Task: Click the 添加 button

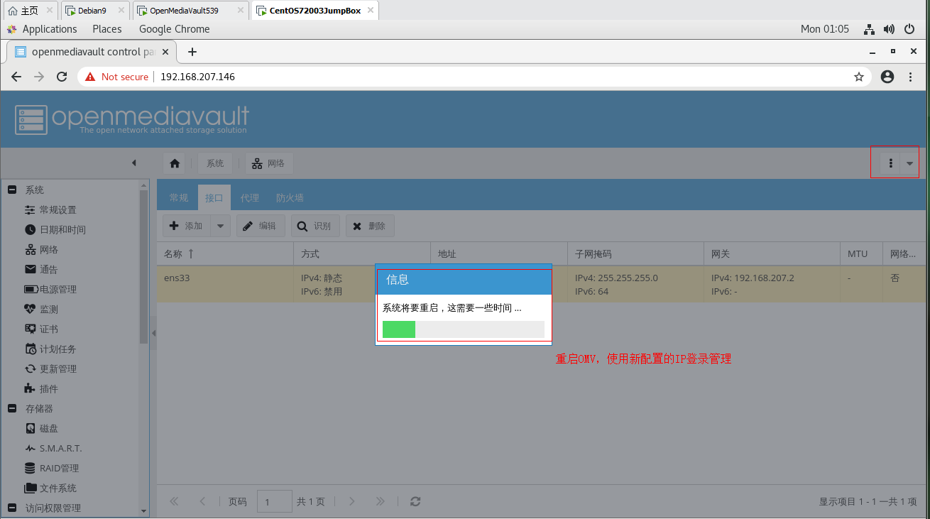Action: [x=187, y=226]
